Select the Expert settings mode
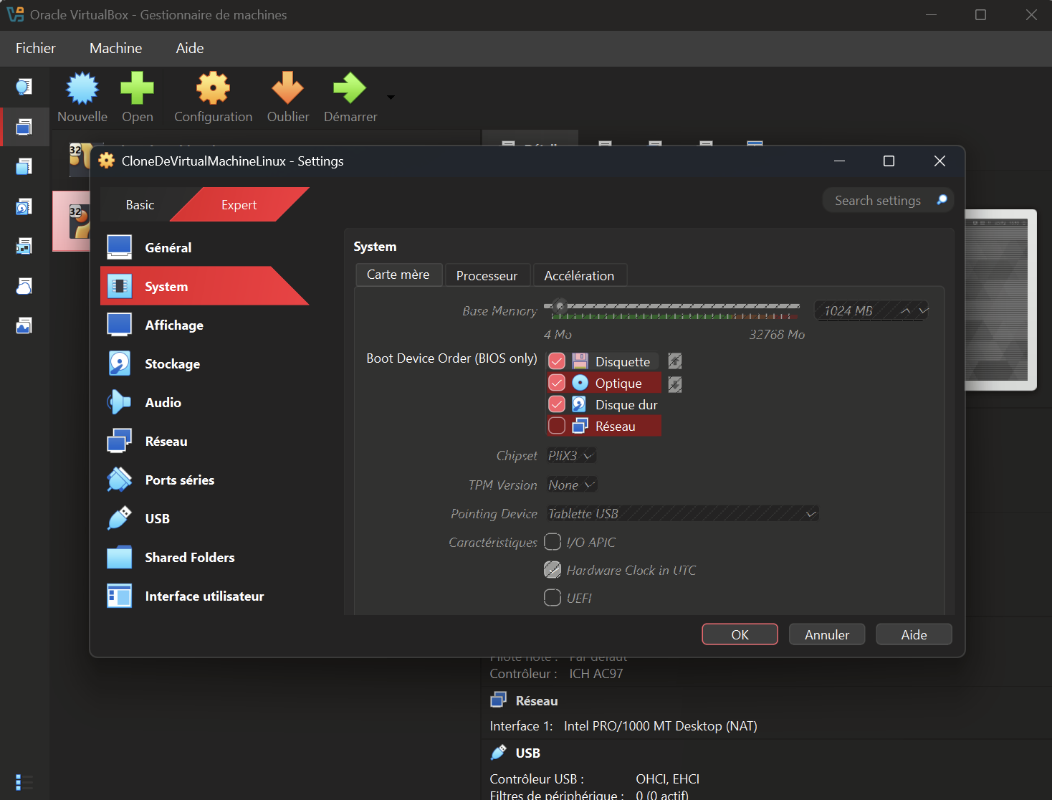This screenshot has height=800, width=1052. pos(239,205)
